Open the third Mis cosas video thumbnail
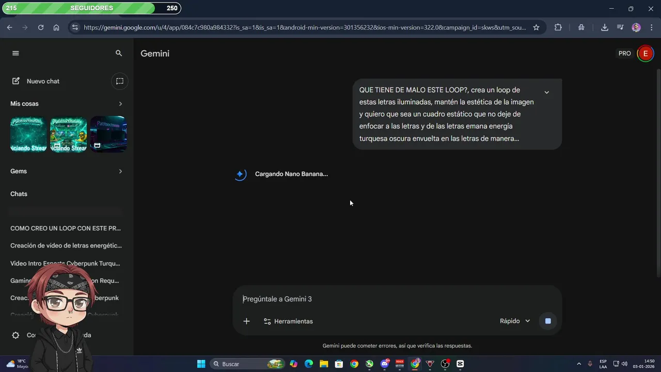 coord(108,134)
